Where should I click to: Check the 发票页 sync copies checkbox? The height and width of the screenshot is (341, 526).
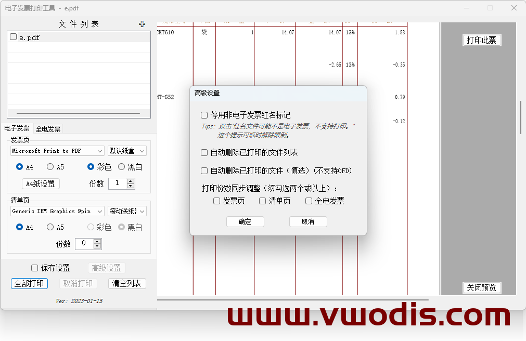point(216,201)
